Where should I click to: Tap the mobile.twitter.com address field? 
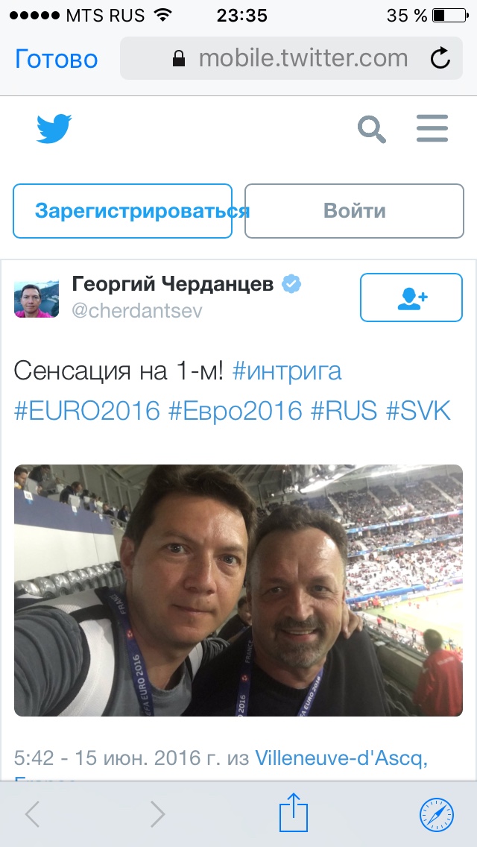[x=291, y=58]
